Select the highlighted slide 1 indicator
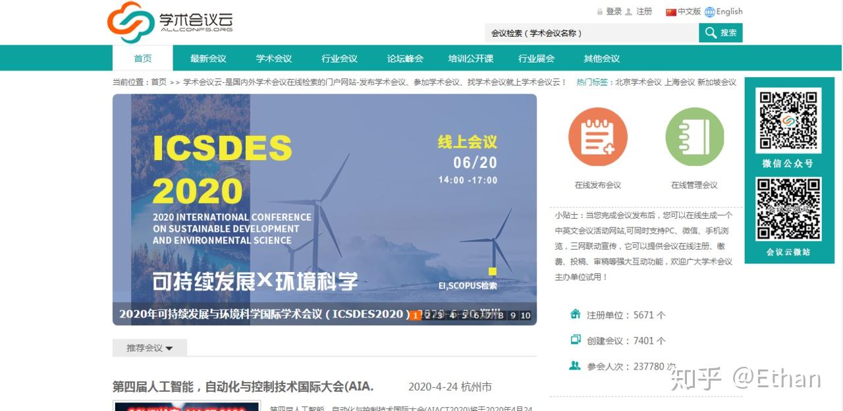The height and width of the screenshot is (411, 843). coord(415,315)
